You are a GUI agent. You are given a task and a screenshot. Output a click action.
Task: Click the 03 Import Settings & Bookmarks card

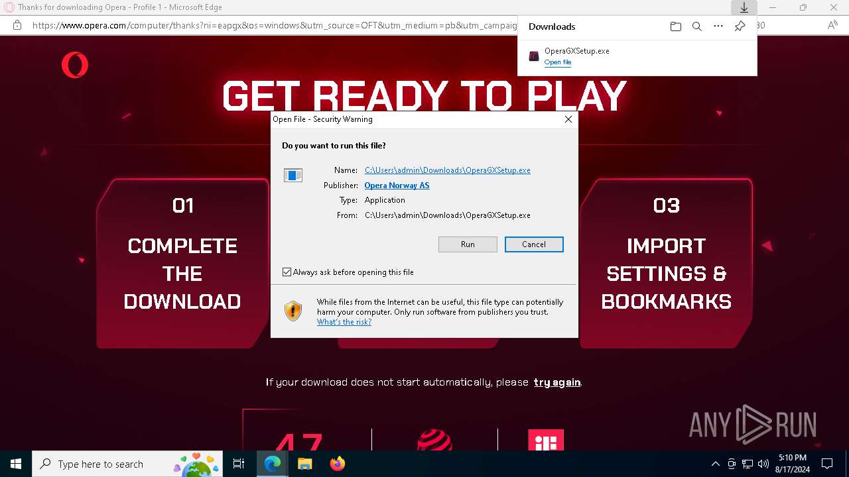coord(666,263)
